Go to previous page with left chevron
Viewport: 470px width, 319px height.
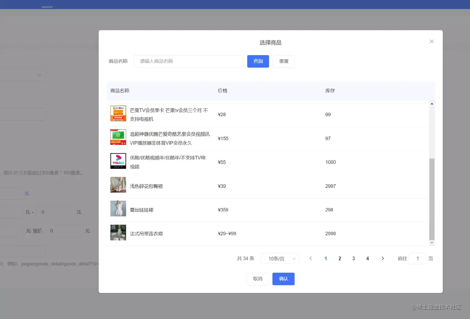pos(310,259)
